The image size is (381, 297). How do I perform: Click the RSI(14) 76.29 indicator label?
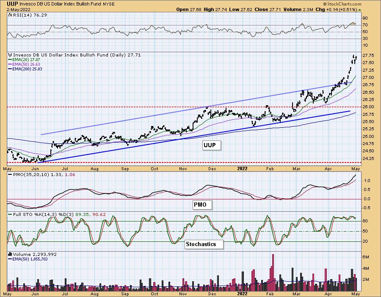pyautogui.click(x=29, y=15)
